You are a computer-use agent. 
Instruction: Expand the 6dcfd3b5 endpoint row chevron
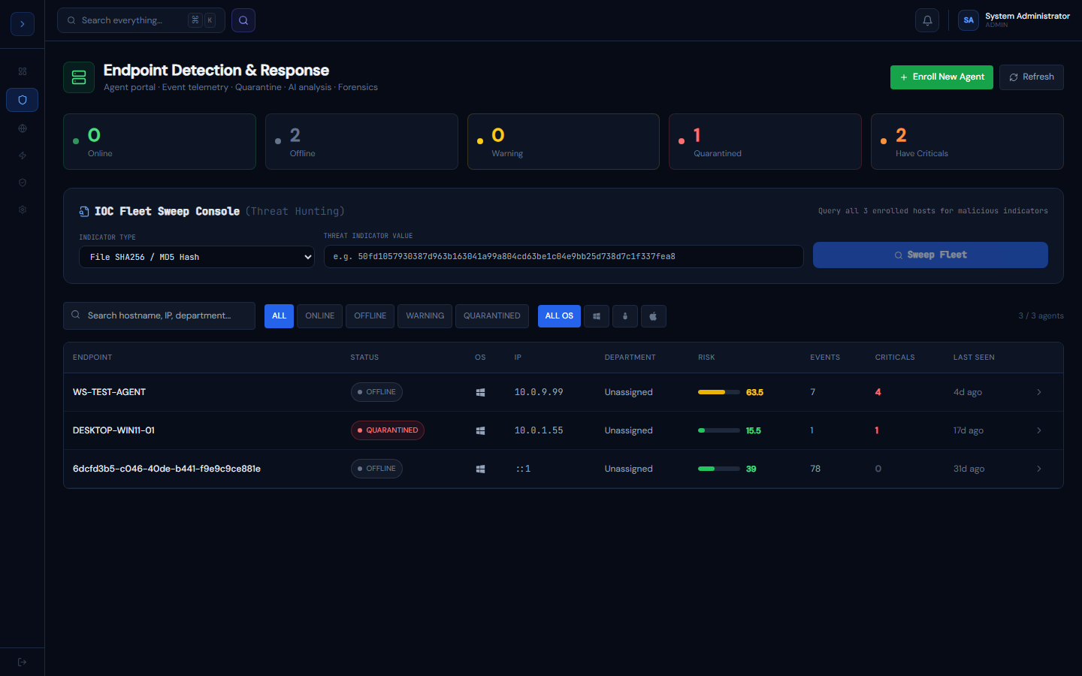1039,469
